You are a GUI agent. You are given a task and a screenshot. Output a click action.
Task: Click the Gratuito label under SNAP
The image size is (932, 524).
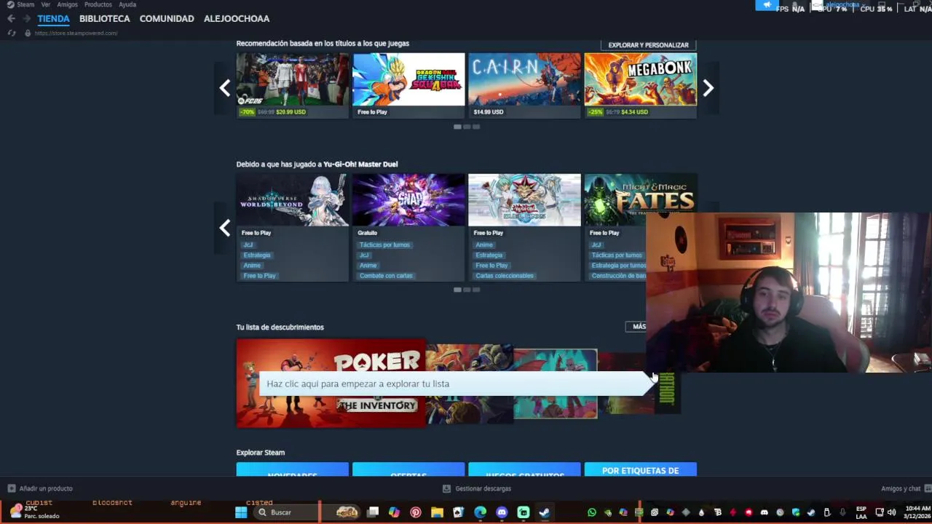point(368,233)
